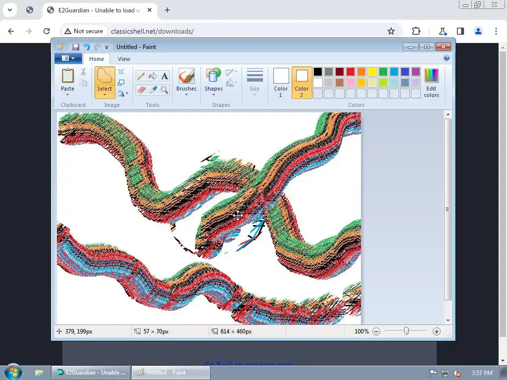Open Paint Help via question mark icon
The image size is (507, 380).
[x=447, y=58]
